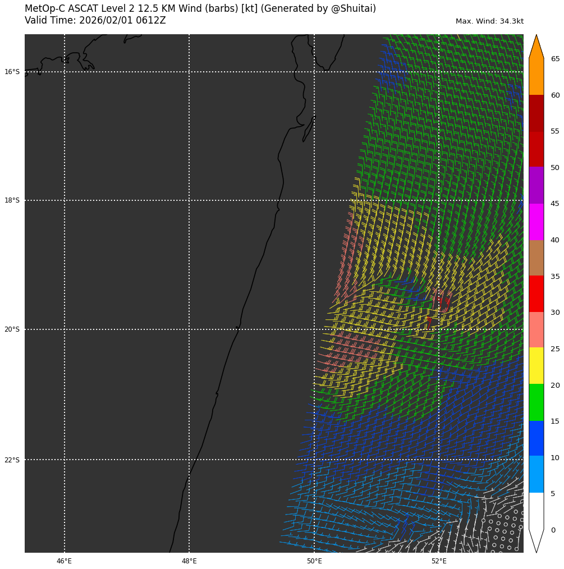Click the white 0-5 kt colorbar segment
Image resolution: width=564 pixels, height=569 pixels.
tap(536, 511)
